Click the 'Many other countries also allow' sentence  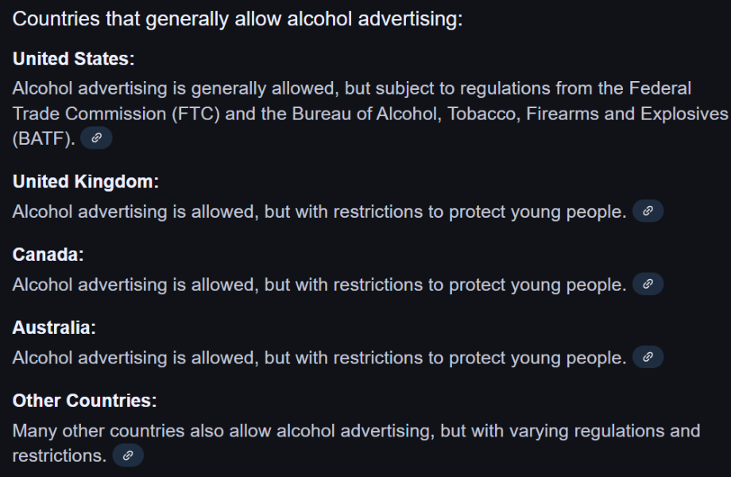click(x=356, y=444)
